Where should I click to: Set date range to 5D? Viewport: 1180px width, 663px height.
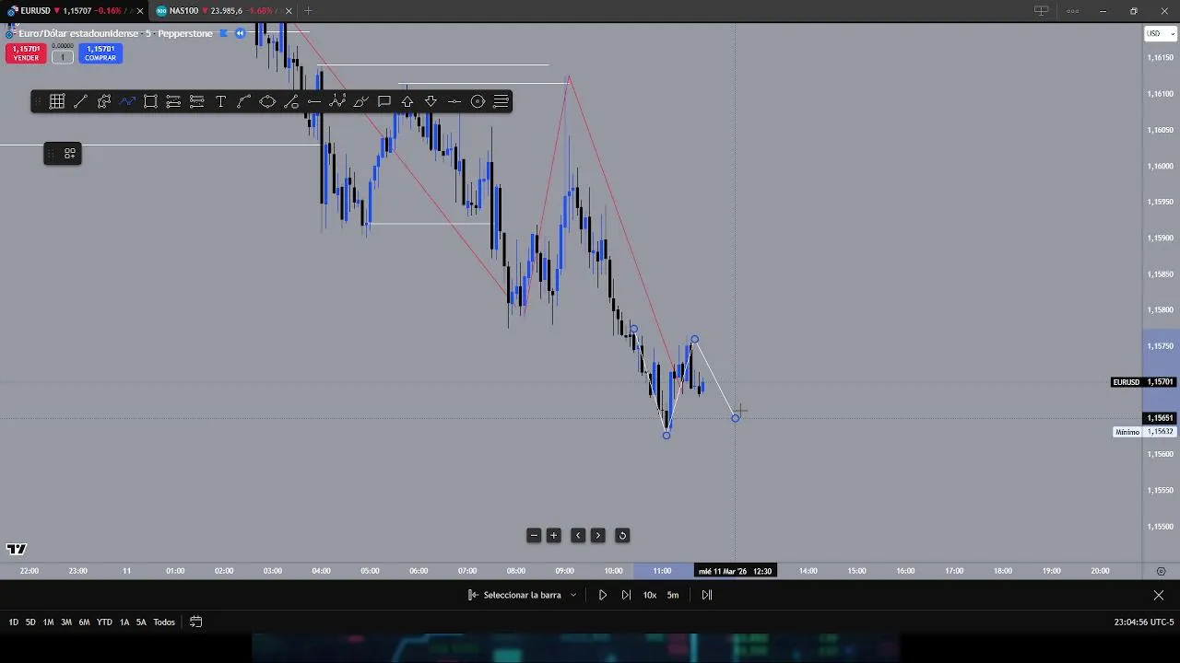click(x=30, y=622)
